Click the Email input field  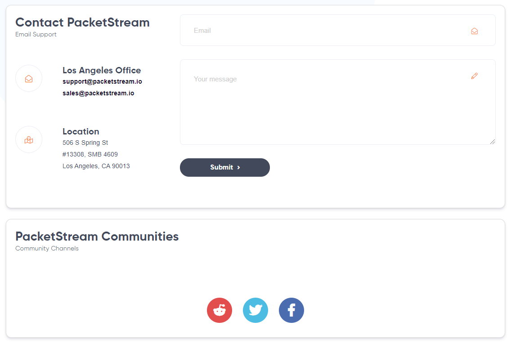point(338,30)
